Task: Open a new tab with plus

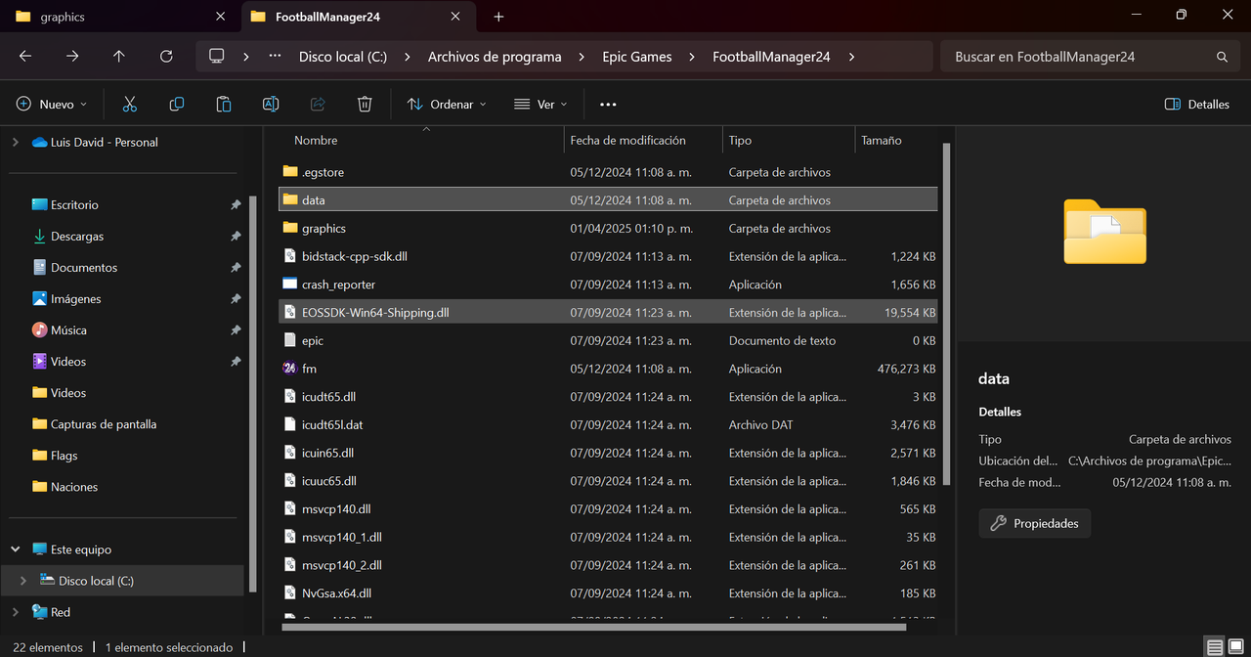Action: [498, 17]
